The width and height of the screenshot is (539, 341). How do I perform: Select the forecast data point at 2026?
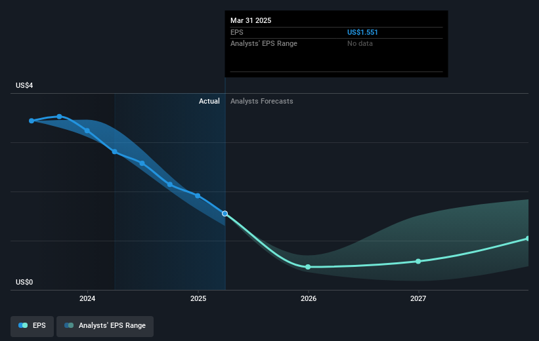click(x=308, y=267)
